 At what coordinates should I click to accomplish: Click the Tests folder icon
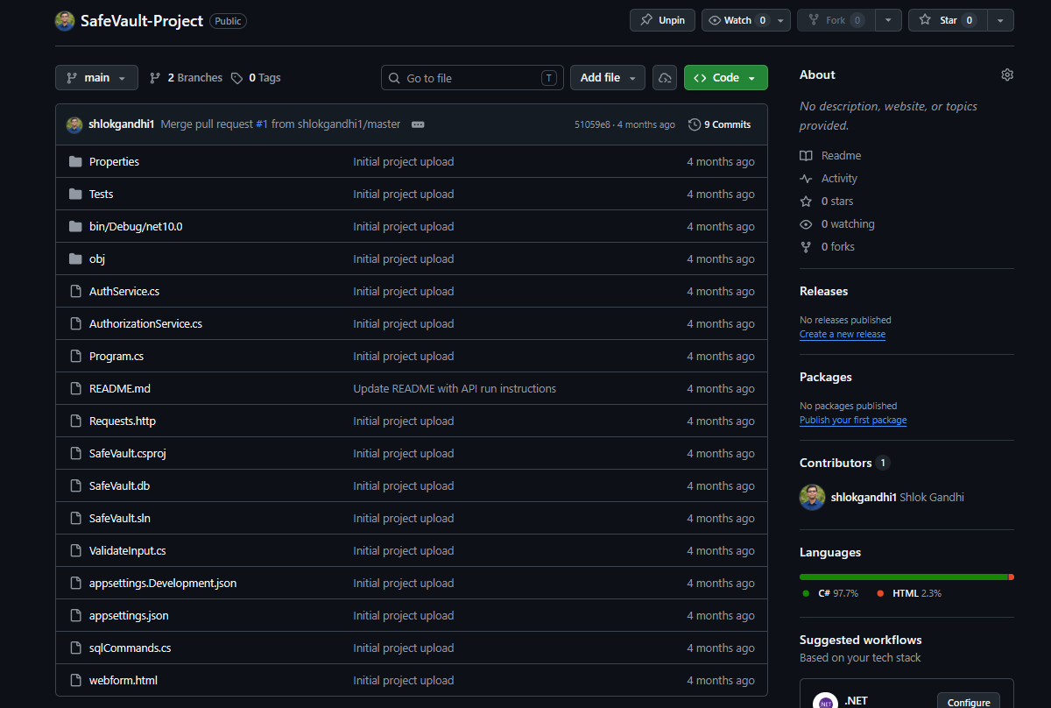(x=75, y=194)
